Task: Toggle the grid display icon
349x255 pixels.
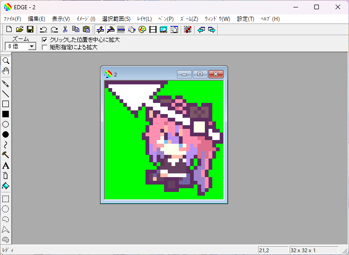Action: [x=188, y=29]
